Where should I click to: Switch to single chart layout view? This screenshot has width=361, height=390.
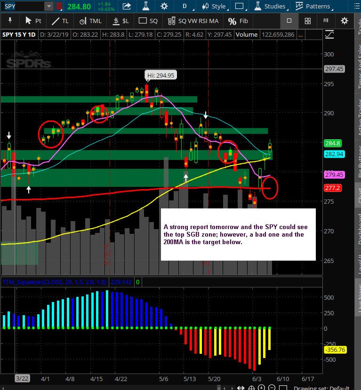[289, 21]
